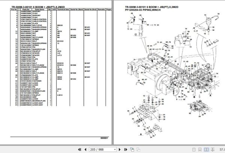Click the 'Remarks' column header
Viewport: 225px width, 153px height.
tap(101, 9)
